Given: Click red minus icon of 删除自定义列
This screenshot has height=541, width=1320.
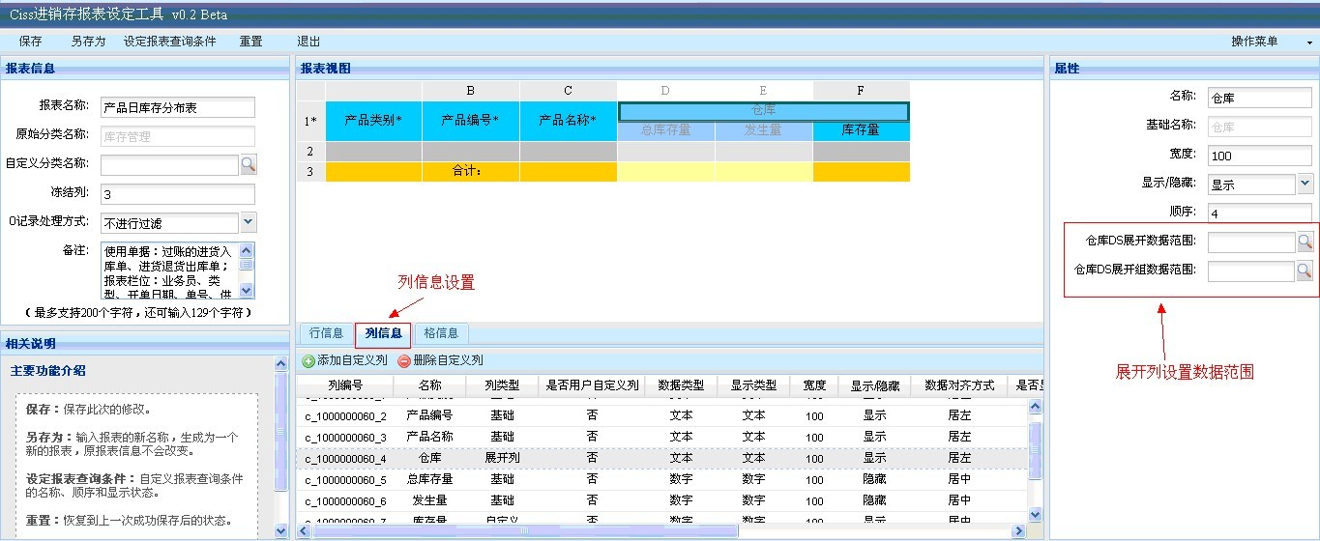Looking at the screenshot, I should [x=404, y=361].
